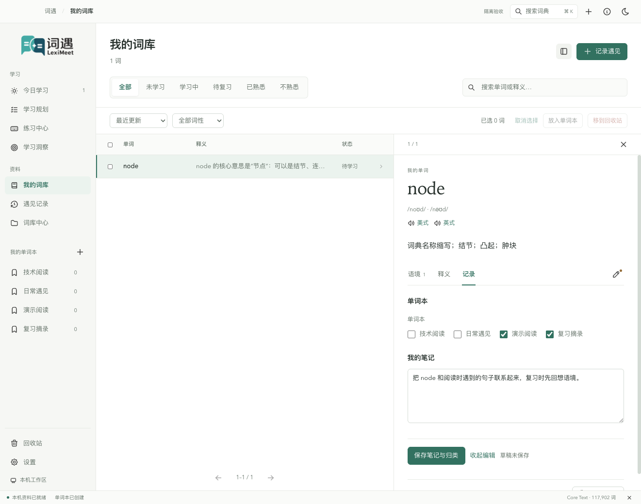Toggle the select-all header checkbox

click(x=110, y=145)
